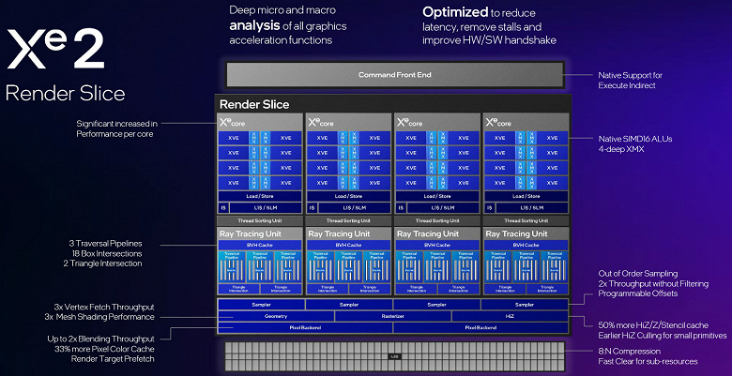The image size is (732, 376).
Task: Click the leftmost Sampler block
Action: (x=262, y=305)
